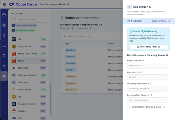The height and width of the screenshot is (120, 175).
Task: Click the carrier list scrollbar
Action: (50, 99)
